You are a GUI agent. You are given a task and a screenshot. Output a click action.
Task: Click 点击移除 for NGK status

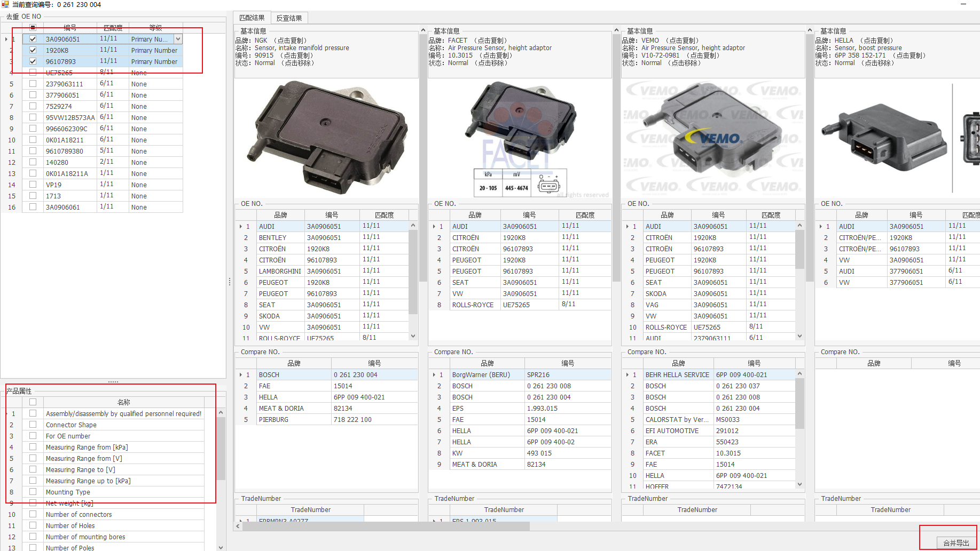pos(297,63)
